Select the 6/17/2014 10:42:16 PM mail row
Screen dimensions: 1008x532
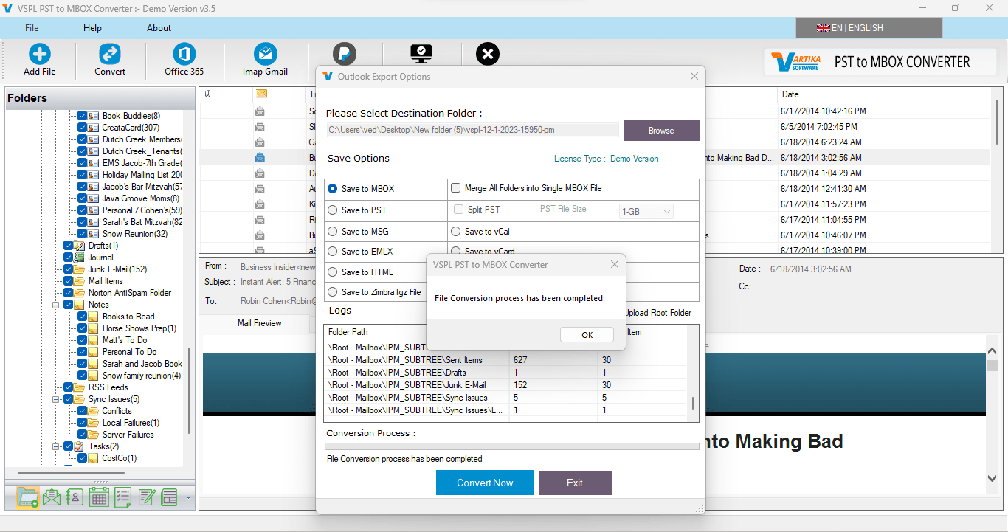[594, 111]
